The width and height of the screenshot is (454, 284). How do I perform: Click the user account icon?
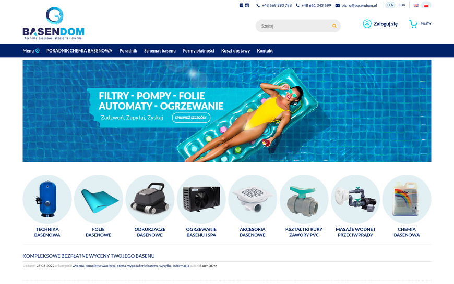tap(367, 24)
